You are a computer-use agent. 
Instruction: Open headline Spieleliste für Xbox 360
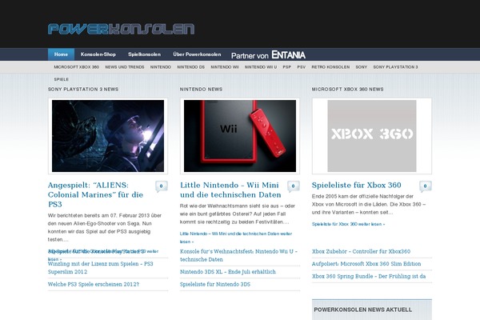356,186
